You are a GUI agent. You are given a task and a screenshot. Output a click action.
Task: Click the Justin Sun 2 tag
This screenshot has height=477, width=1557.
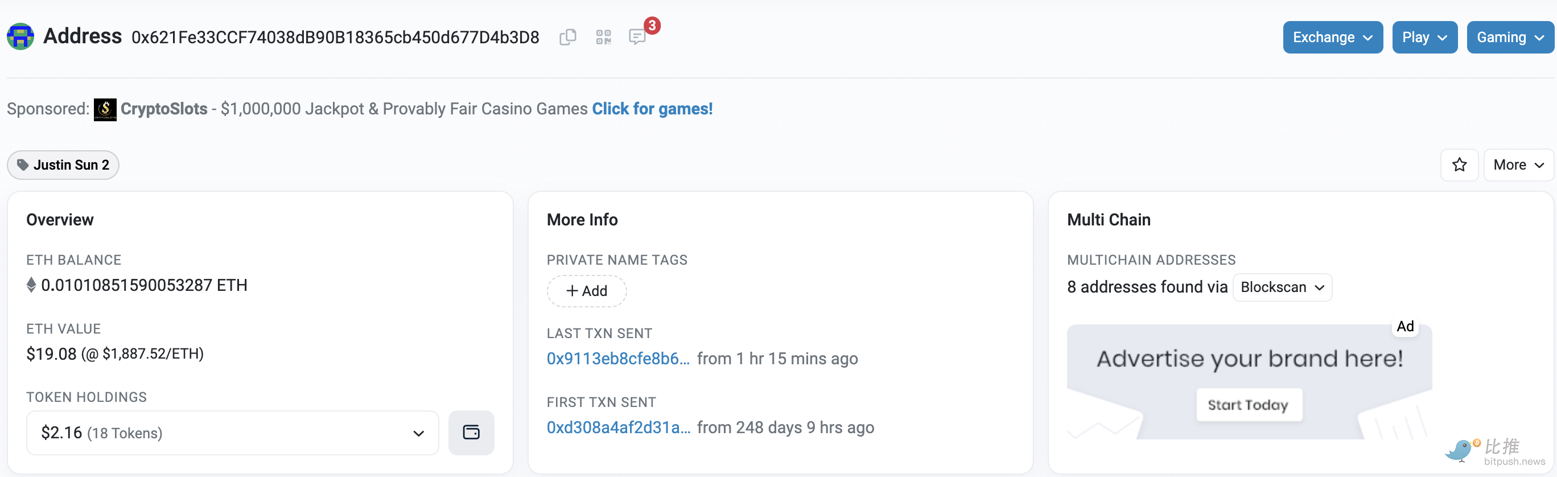click(63, 165)
